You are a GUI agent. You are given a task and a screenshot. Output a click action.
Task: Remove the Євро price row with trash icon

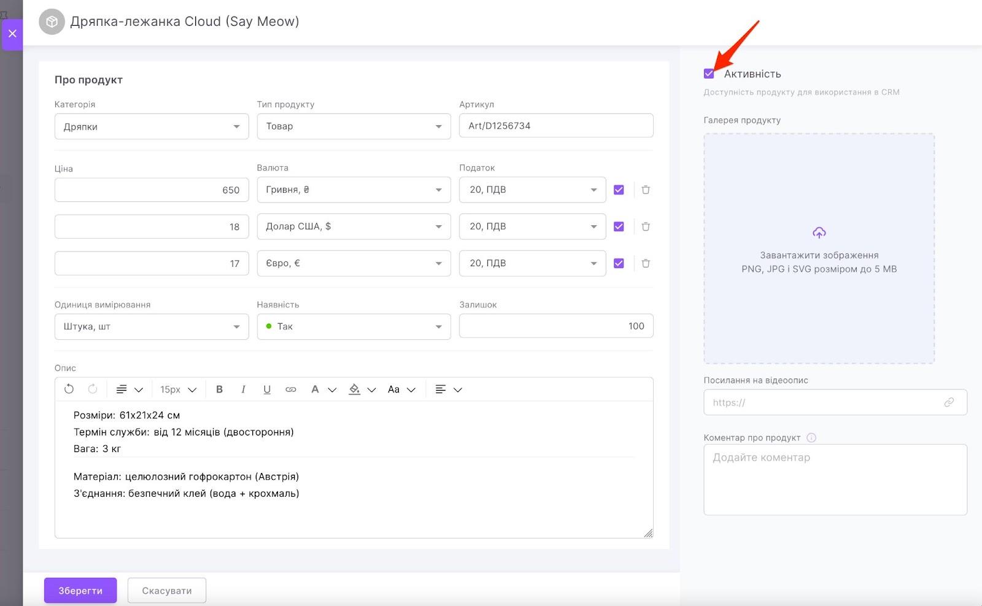(646, 264)
